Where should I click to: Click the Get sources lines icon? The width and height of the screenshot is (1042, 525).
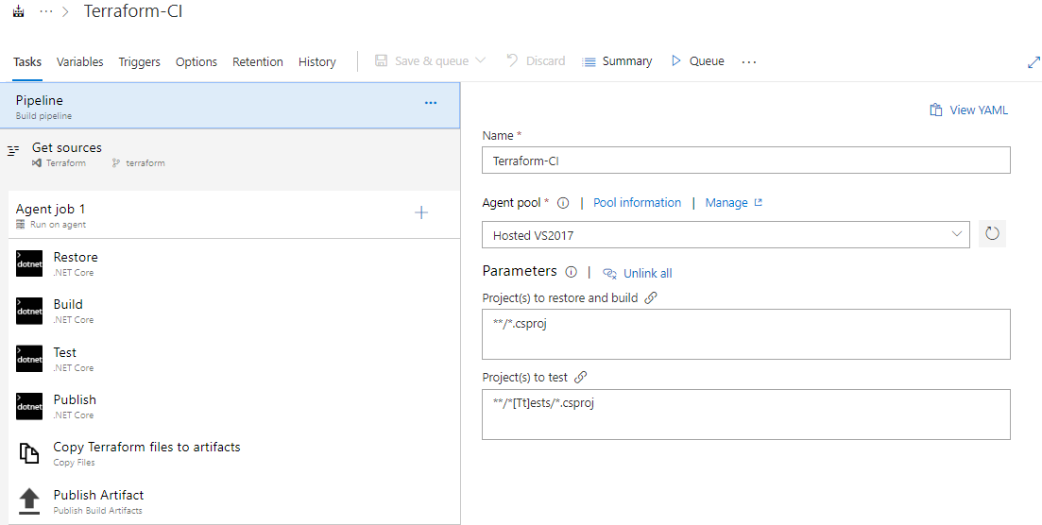[13, 151]
